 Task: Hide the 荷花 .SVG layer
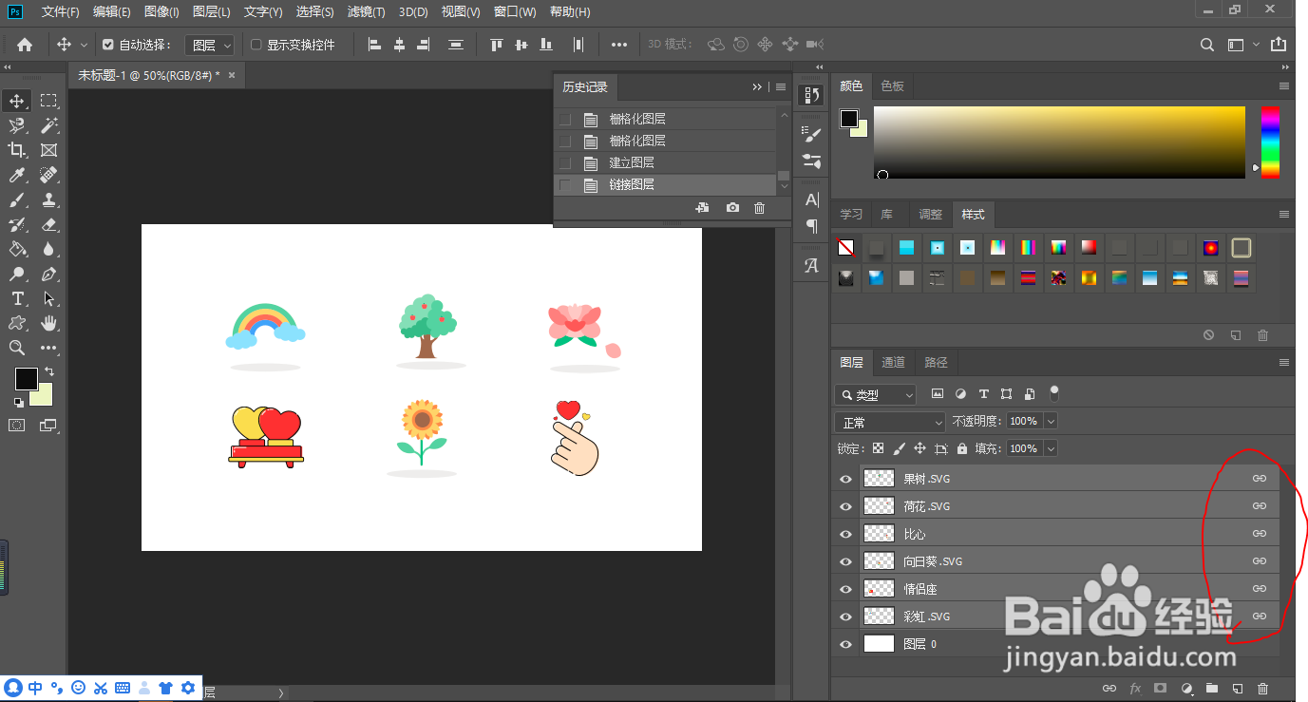[x=845, y=507]
